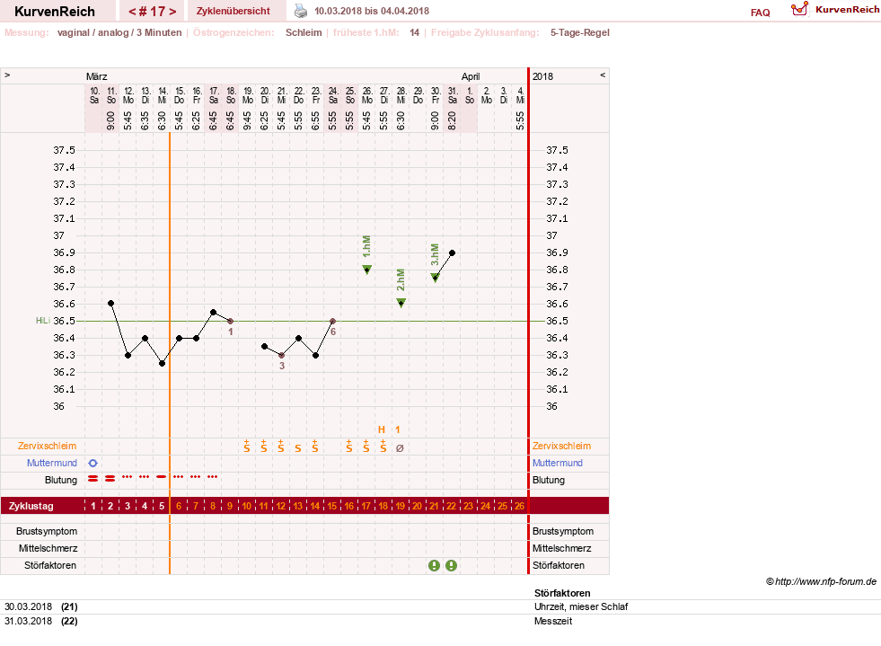The height and width of the screenshot is (646, 881).
Task: Click the Muttermund circle symbol on cycle day 1
Action: pos(93,464)
